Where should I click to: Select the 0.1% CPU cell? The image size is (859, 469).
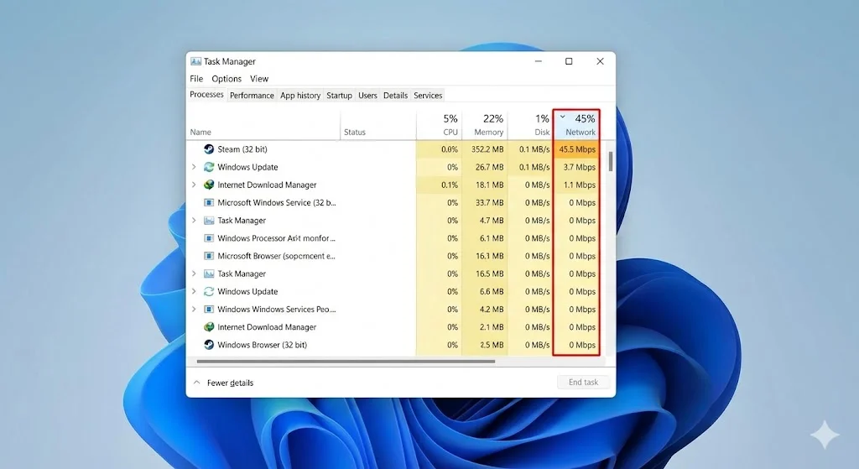439,185
